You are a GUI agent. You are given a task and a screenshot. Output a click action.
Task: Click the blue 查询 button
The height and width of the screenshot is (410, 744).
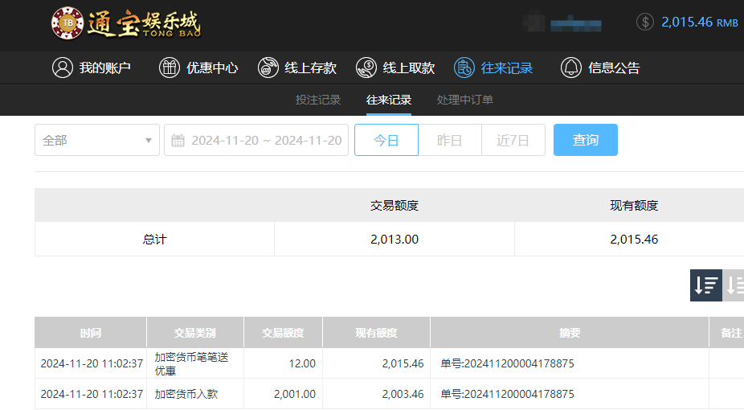point(586,140)
